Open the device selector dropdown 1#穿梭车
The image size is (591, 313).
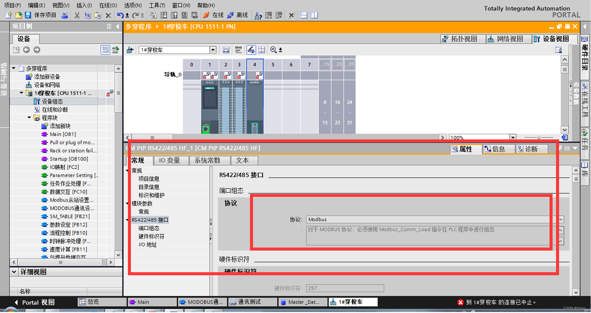213,50
